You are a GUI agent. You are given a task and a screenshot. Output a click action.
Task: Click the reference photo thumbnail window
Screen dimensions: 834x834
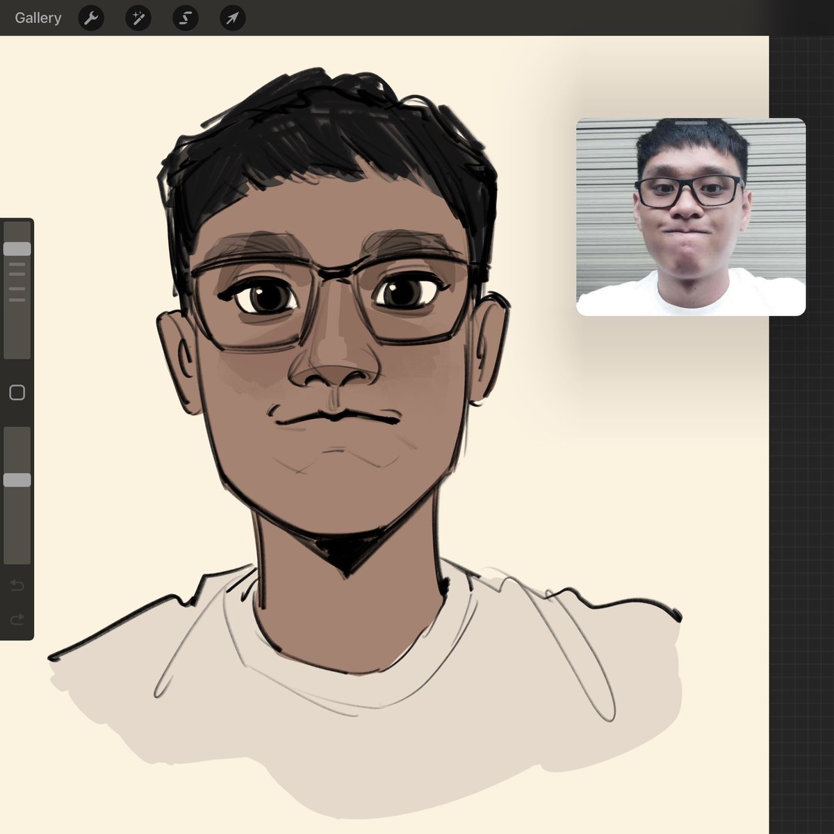coord(691,217)
